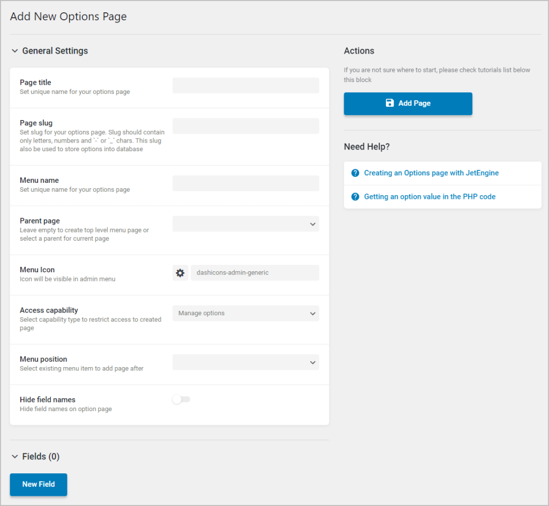
Task: Click the help icon beside Creating an Options page
Action: point(355,173)
